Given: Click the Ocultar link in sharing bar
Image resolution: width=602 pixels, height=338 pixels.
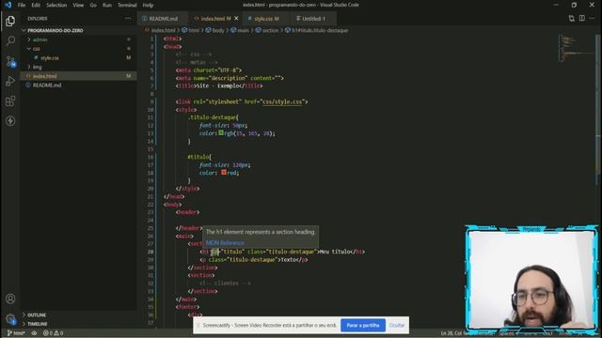Looking at the screenshot, I should coord(397,326).
